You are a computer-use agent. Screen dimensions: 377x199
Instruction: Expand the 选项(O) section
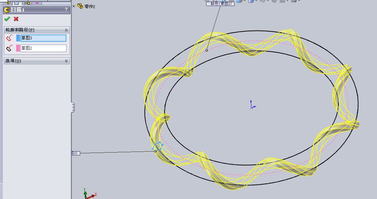coord(66,61)
